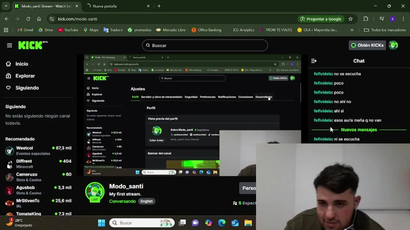Screen dimensions: 410x230
Task: Go back to the previous page
Action: (x=7, y=19)
